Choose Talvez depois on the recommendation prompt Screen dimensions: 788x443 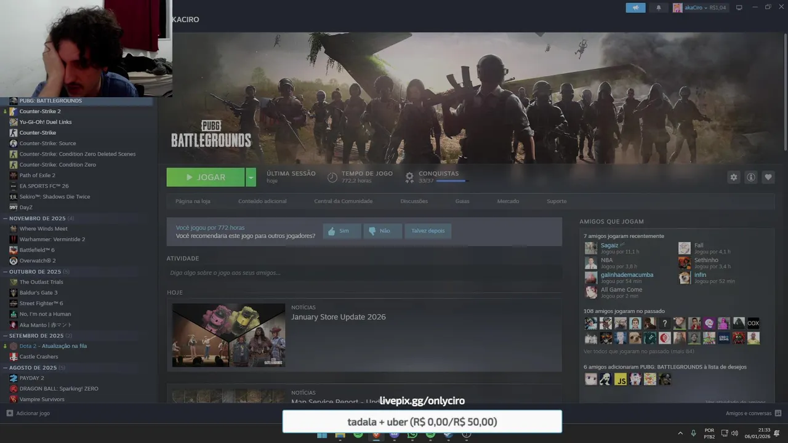(x=428, y=231)
